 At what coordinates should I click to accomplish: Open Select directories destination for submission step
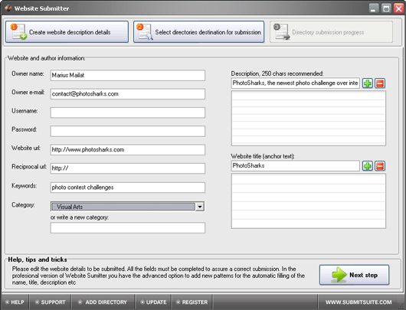coord(198,32)
